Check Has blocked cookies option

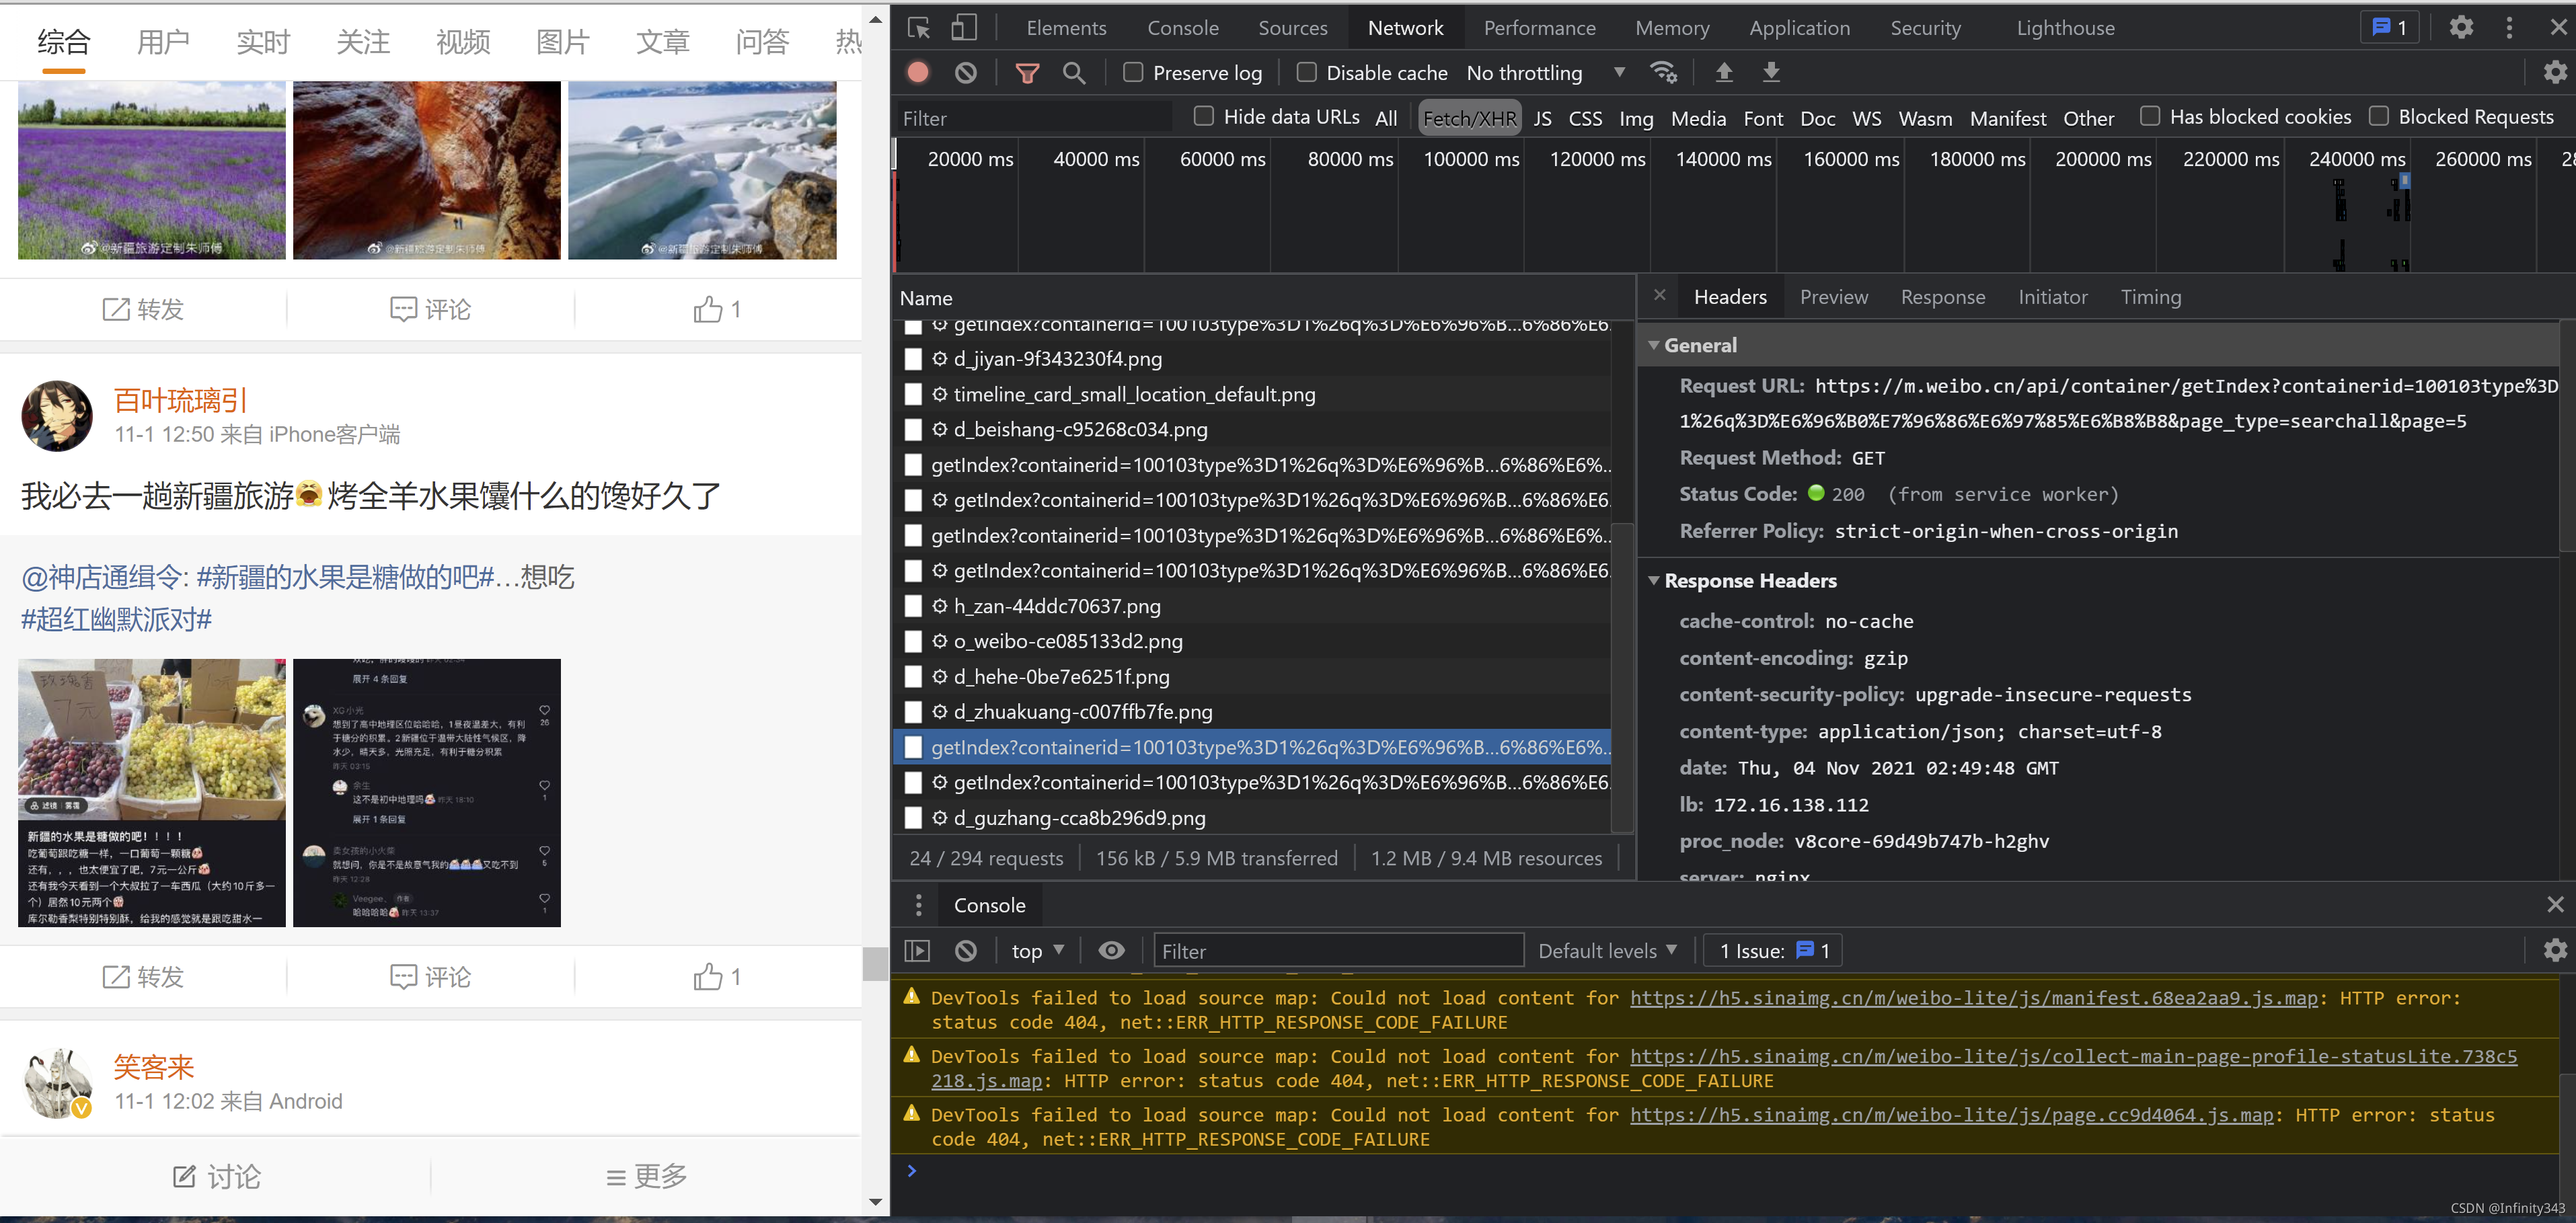[x=2150, y=117]
